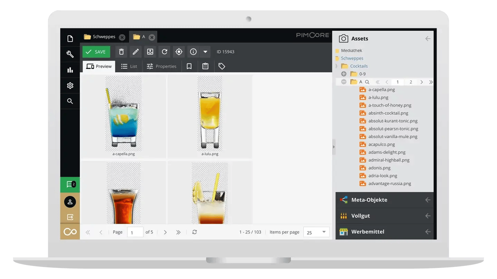Click the Pimcore infinity logo
This screenshot has height=279, width=497.
(70, 231)
